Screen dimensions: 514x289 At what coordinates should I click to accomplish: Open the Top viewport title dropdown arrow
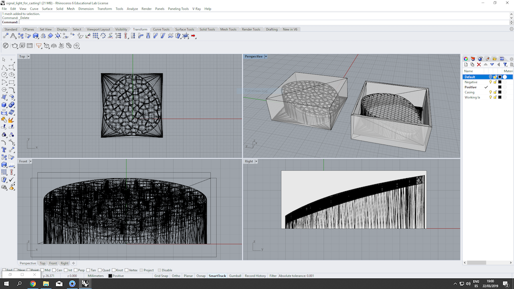tap(29, 57)
